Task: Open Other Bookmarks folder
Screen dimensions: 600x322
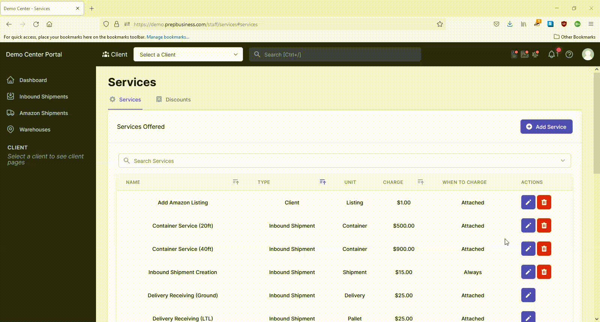Action: tap(574, 37)
